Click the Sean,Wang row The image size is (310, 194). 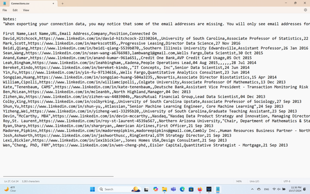[x=133, y=53]
